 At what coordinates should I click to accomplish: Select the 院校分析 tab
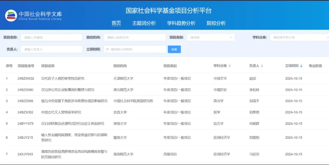tap(216, 23)
